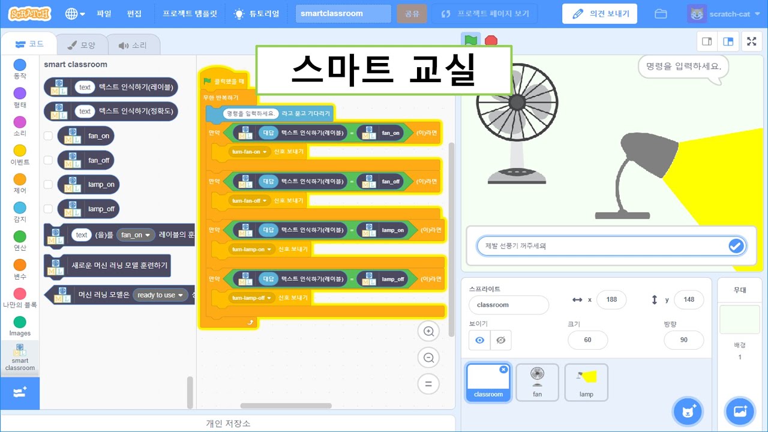Select the 동작 motion block category

[x=20, y=69]
